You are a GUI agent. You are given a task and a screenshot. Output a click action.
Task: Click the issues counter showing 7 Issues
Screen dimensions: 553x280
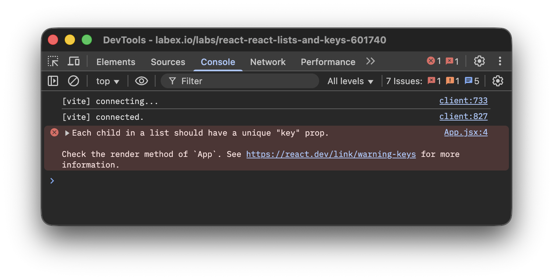pyautogui.click(x=404, y=81)
